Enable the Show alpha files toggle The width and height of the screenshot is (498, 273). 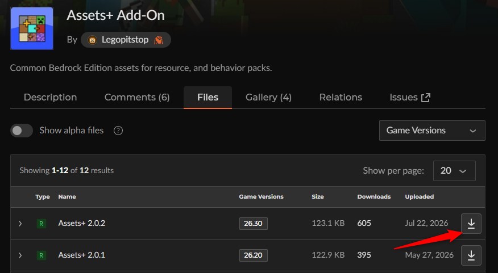pos(22,131)
